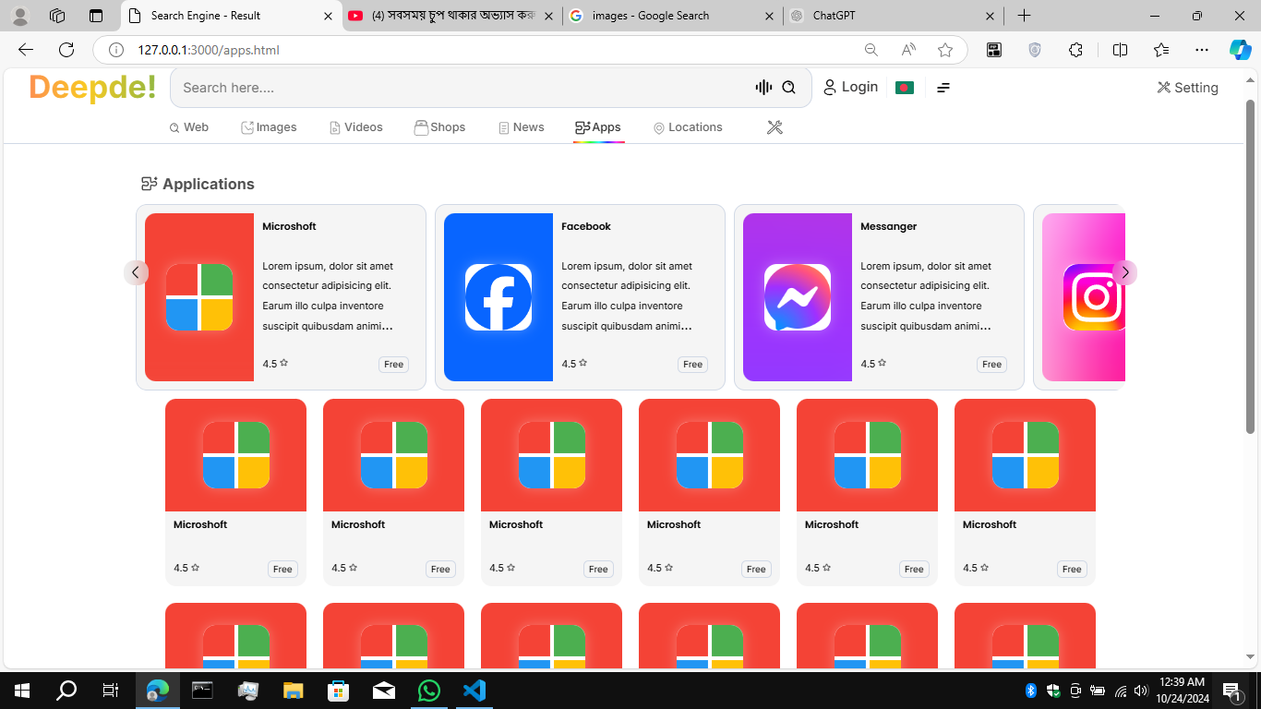Open the zoom magnifier in the address bar
Screen dimensions: 1261x709
tap(871, 50)
